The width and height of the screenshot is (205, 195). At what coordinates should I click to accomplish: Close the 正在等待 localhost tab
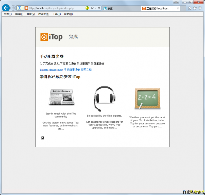click(178, 9)
